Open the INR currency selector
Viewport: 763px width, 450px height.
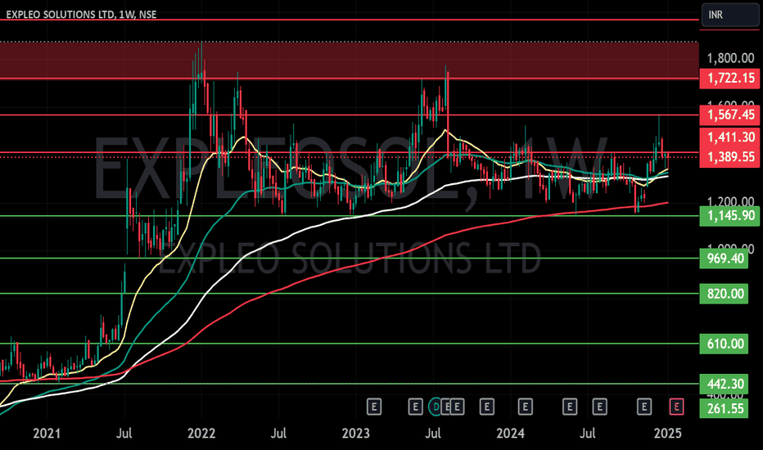(x=729, y=15)
